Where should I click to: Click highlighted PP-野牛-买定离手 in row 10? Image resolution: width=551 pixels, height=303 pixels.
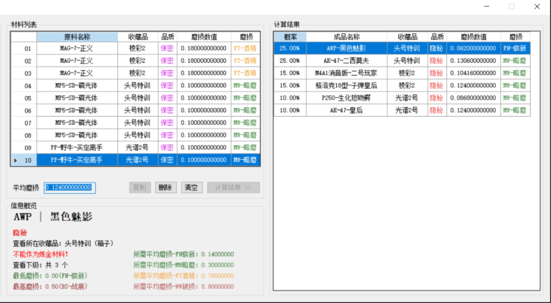76,160
